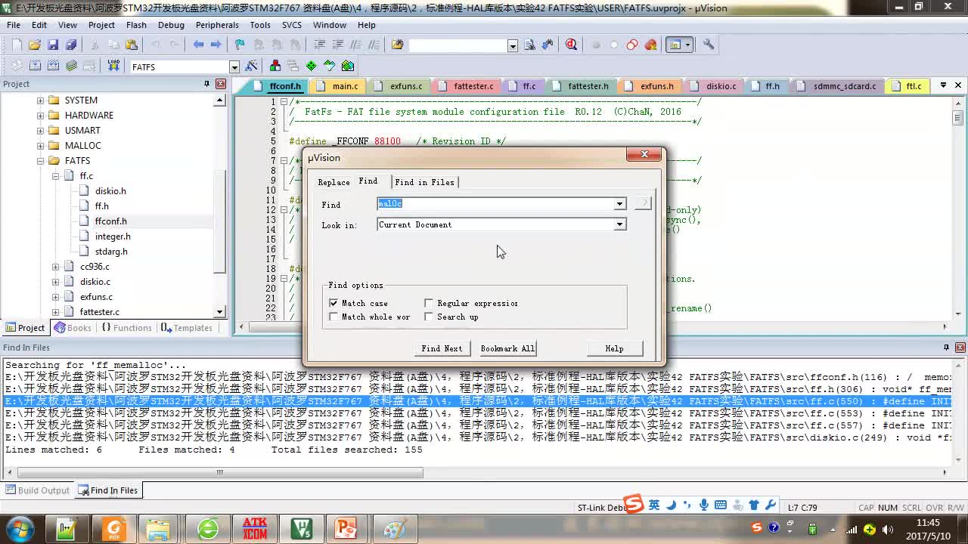Open the toolbar search box dropdown arrow
The height and width of the screenshot is (544, 968).
coord(513,45)
